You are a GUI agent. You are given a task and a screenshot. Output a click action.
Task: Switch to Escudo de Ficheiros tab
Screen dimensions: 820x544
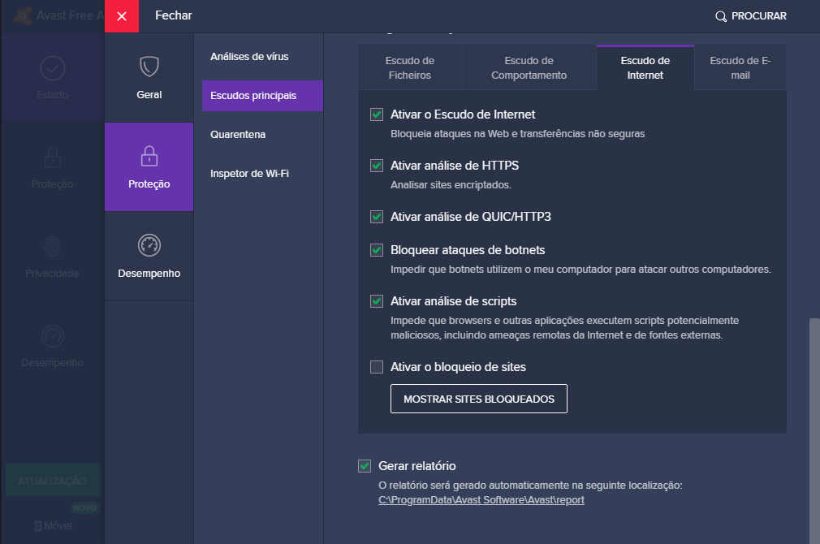(409, 68)
